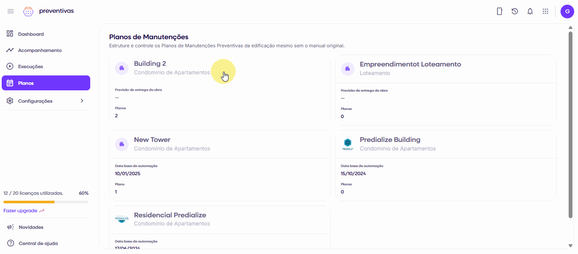The image size is (578, 254).
Task: Click the Dashboard sidebar icon
Action: pos(10,34)
